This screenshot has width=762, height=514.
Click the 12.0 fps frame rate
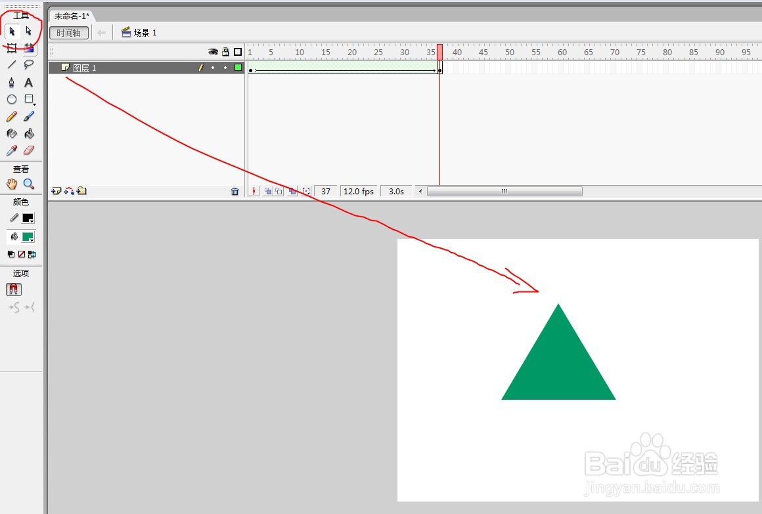(359, 192)
